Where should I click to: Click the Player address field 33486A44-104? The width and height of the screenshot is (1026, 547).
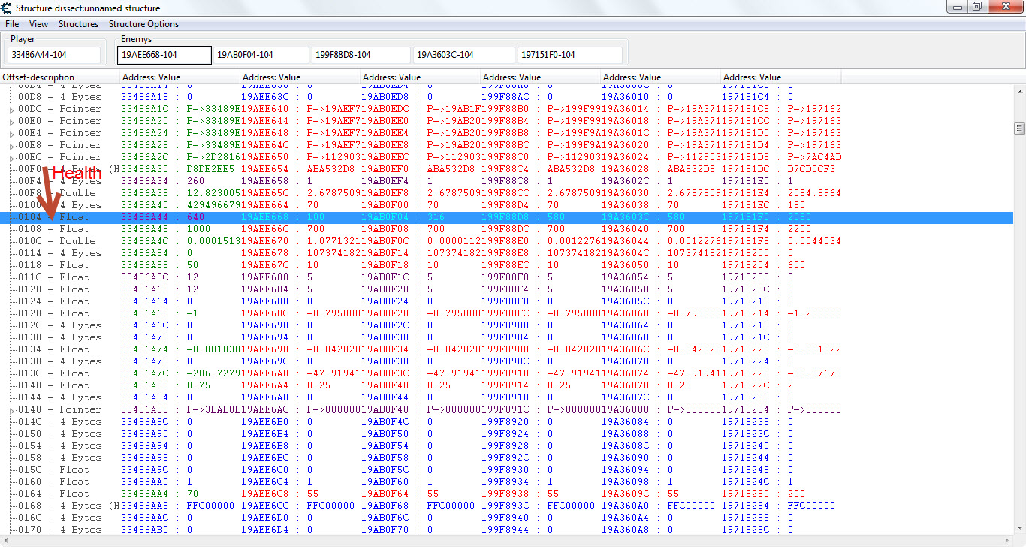pos(53,55)
